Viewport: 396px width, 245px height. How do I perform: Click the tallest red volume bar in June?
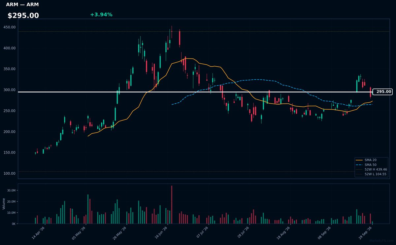tap(172, 205)
